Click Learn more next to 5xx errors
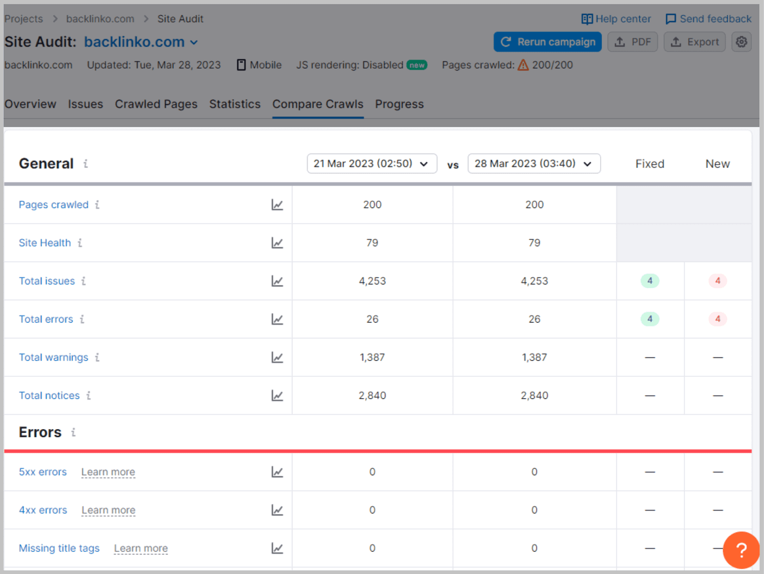The width and height of the screenshot is (764, 574). [108, 472]
